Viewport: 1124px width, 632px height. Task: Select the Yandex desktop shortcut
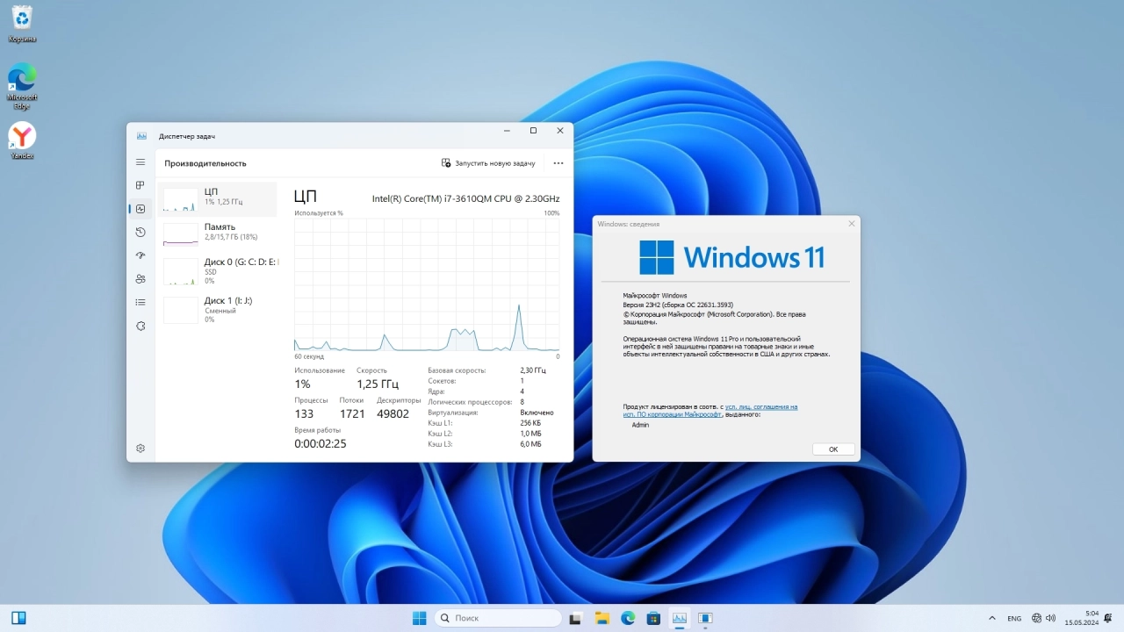coord(22,141)
